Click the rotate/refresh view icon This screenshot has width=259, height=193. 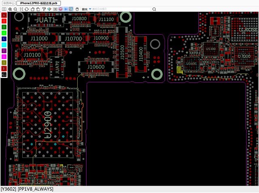27,9
